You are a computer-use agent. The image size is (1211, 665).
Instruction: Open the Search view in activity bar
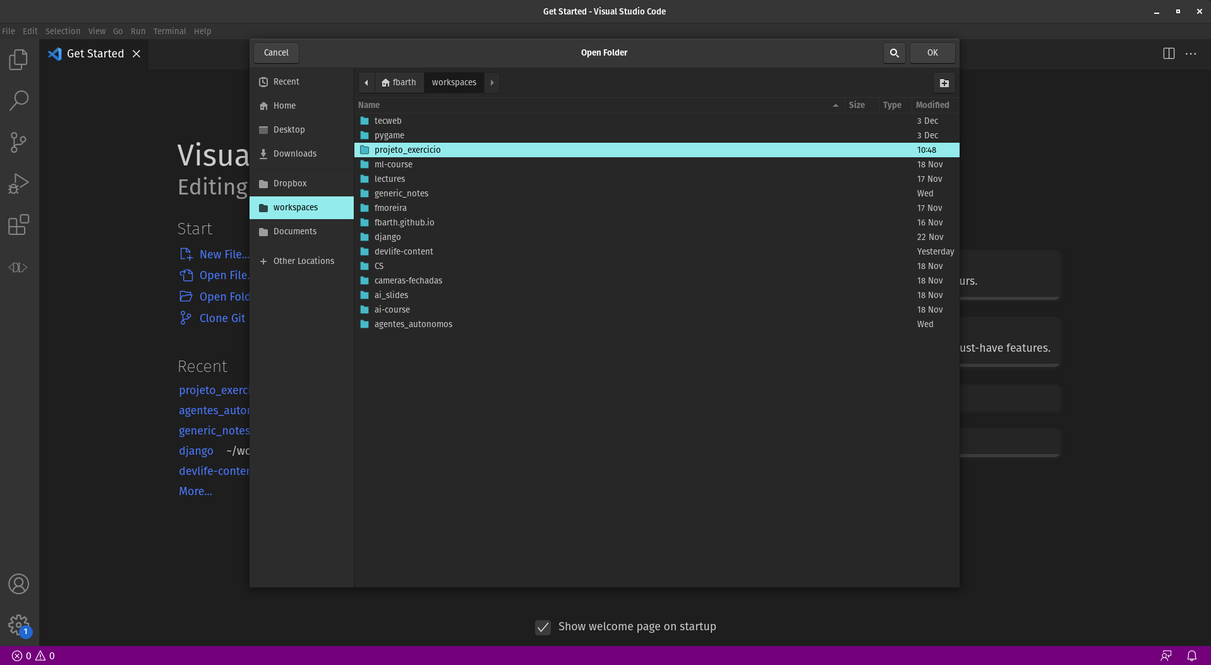(x=19, y=100)
